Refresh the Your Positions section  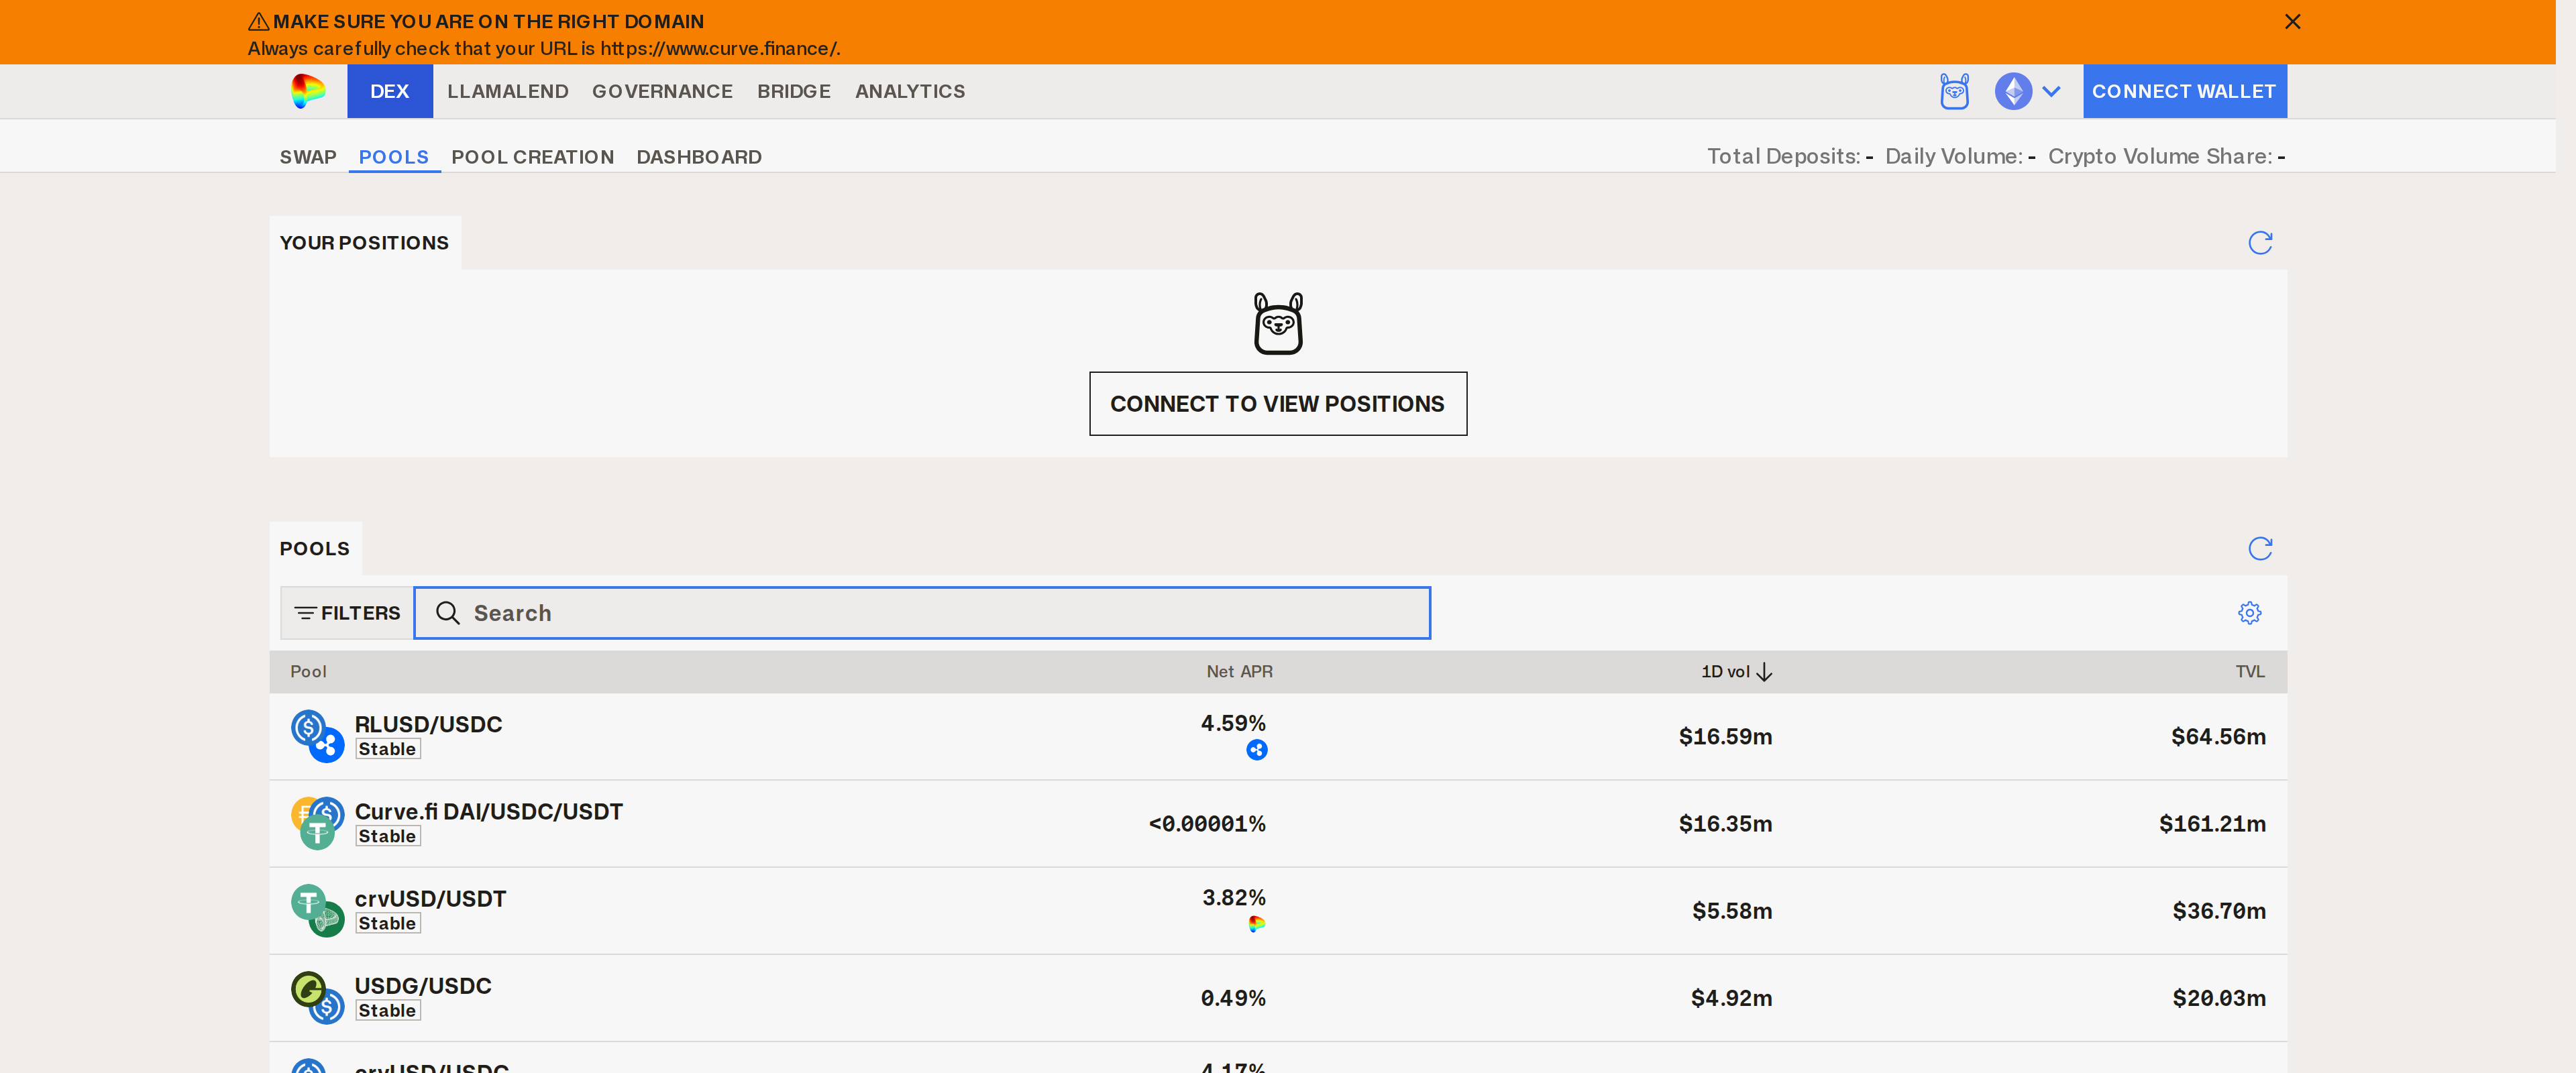(2260, 243)
